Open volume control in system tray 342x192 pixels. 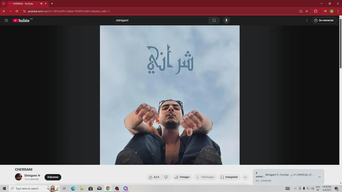313,189
